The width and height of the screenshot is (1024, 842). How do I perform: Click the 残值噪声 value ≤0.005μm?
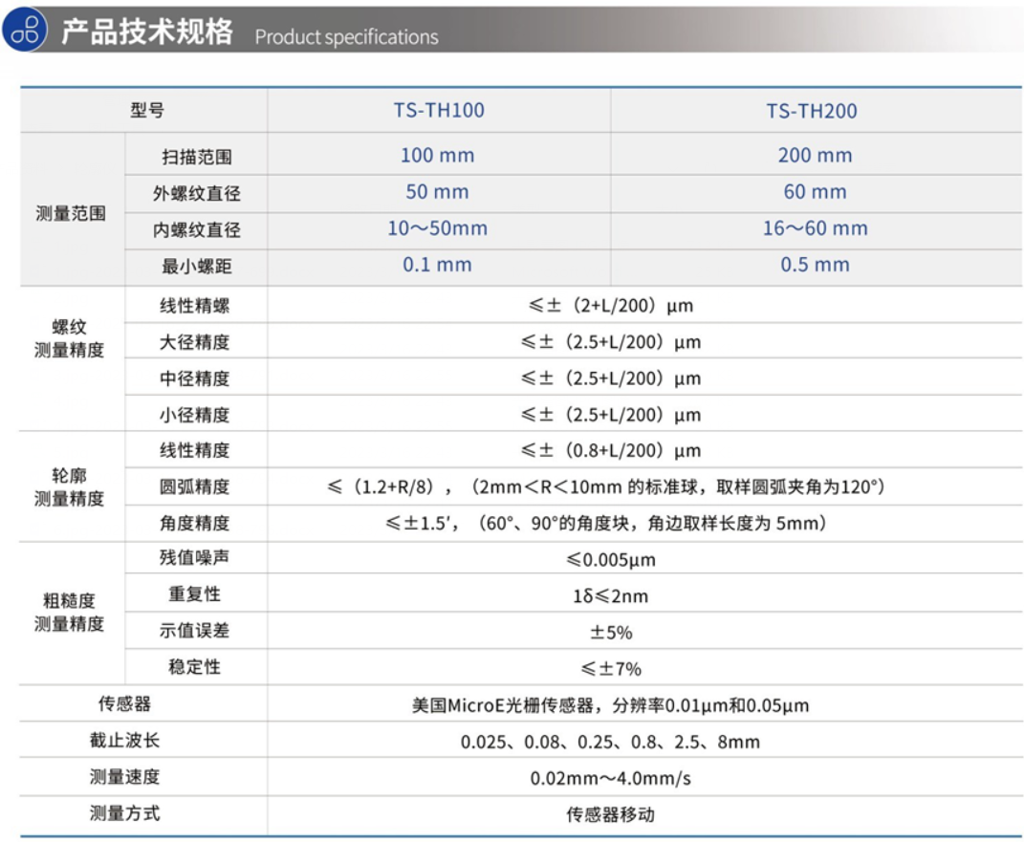pyautogui.click(x=611, y=560)
